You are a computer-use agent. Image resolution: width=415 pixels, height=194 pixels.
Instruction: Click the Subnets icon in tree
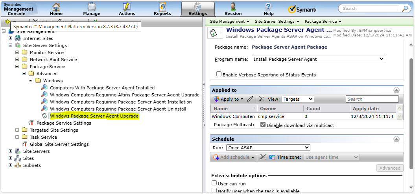18,165
